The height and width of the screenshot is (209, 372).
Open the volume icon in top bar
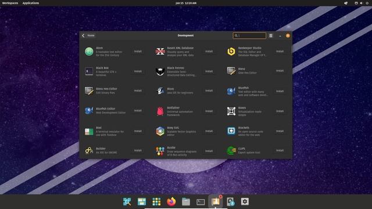[x=361, y=3]
